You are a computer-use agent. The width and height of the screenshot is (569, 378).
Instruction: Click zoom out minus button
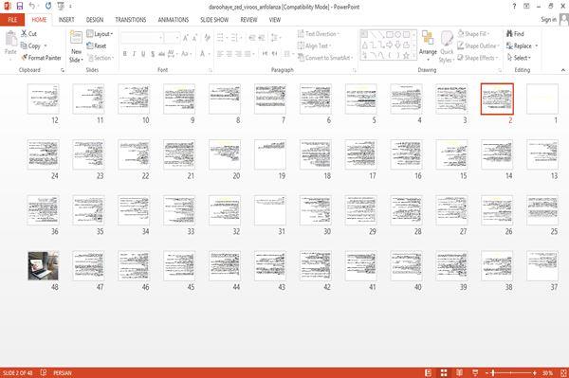tap(487, 372)
